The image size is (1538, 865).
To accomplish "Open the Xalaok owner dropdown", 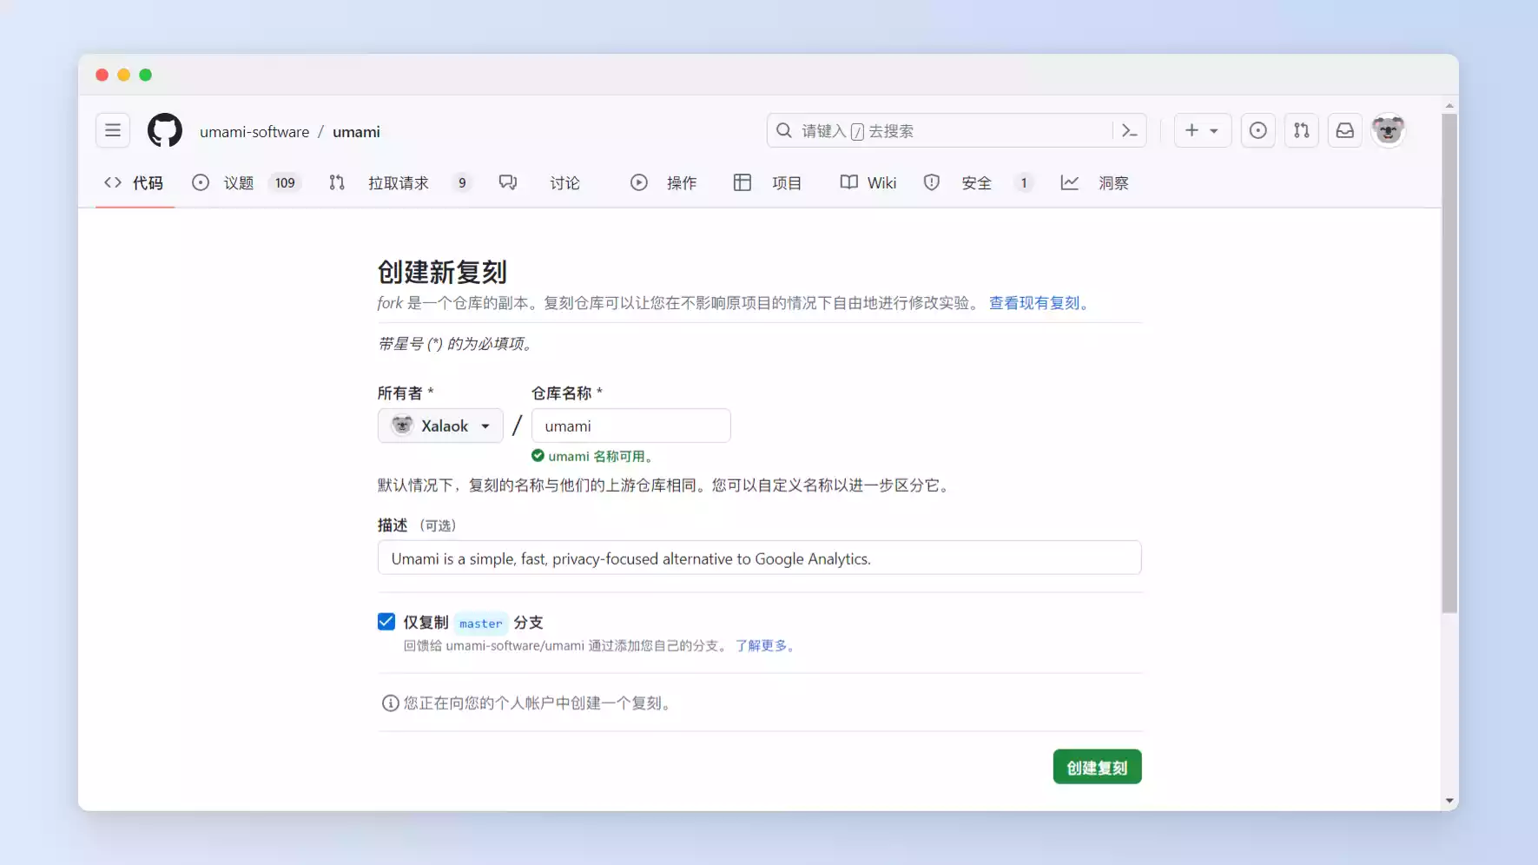I will pos(440,426).
